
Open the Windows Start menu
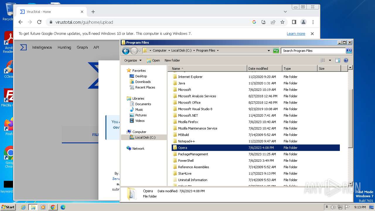(8, 207)
